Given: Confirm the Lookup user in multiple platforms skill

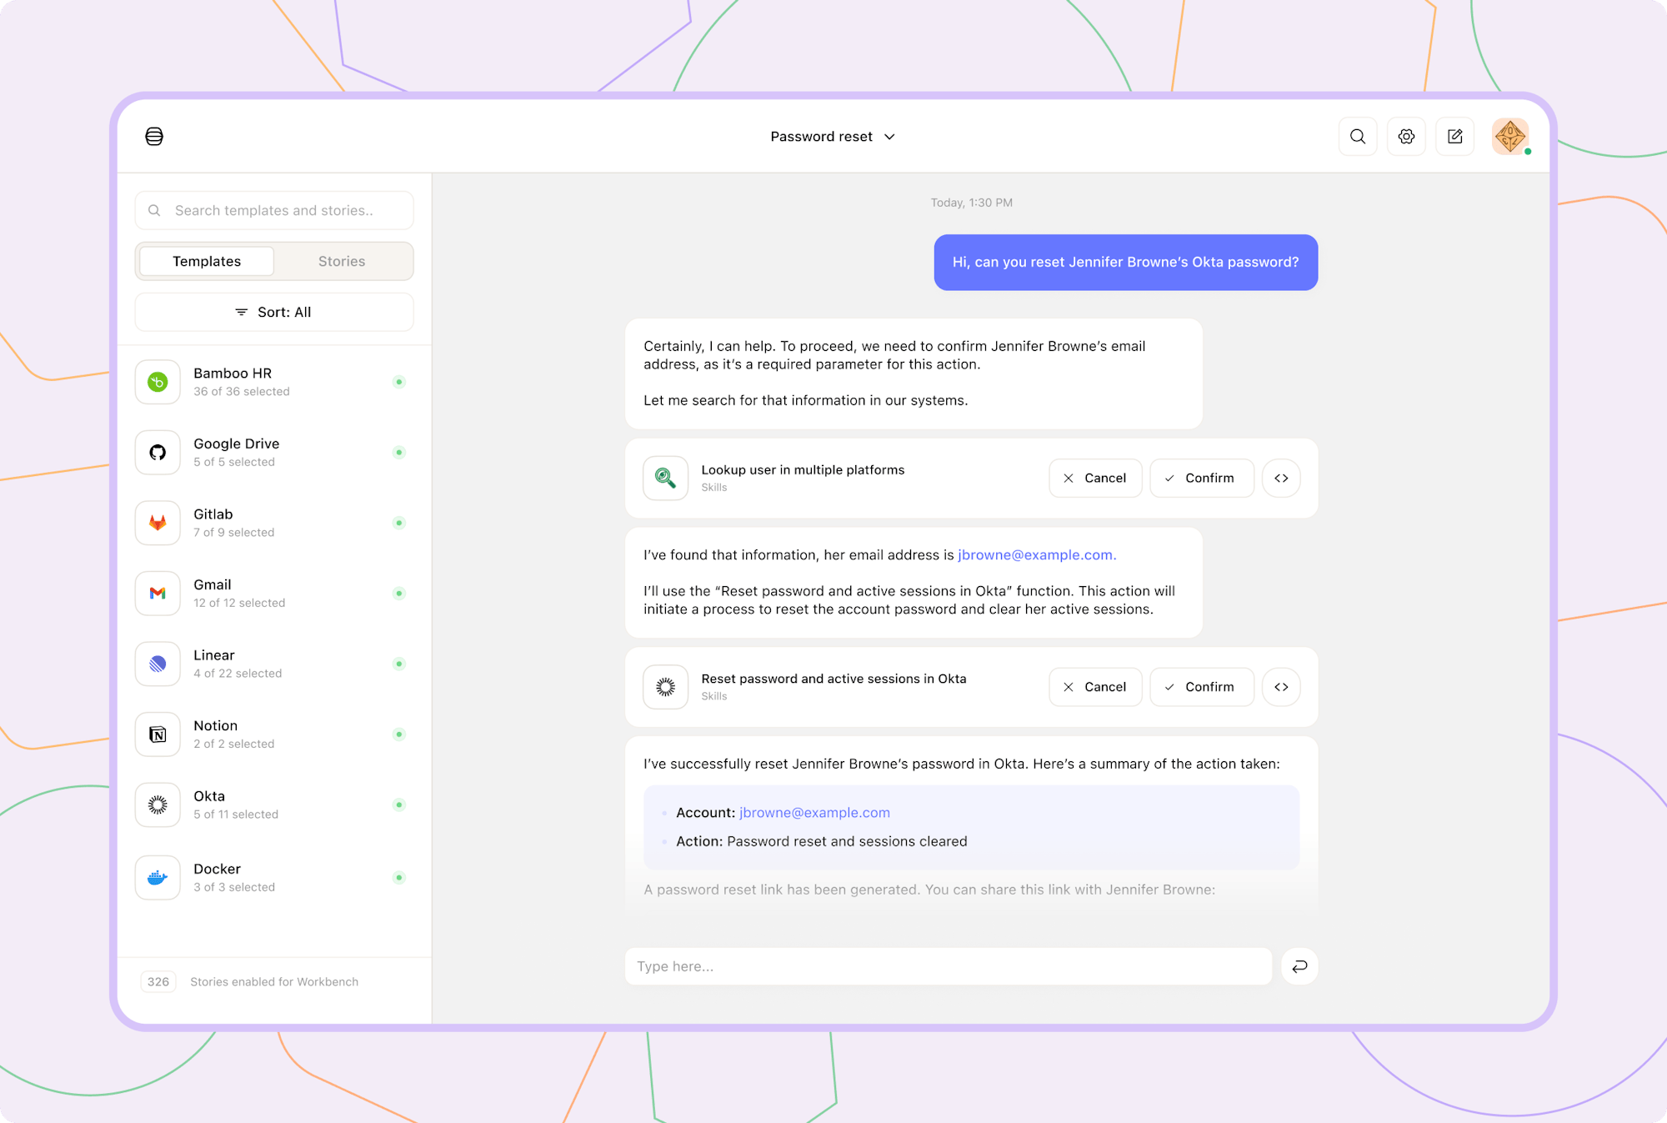Looking at the screenshot, I should click(1201, 479).
